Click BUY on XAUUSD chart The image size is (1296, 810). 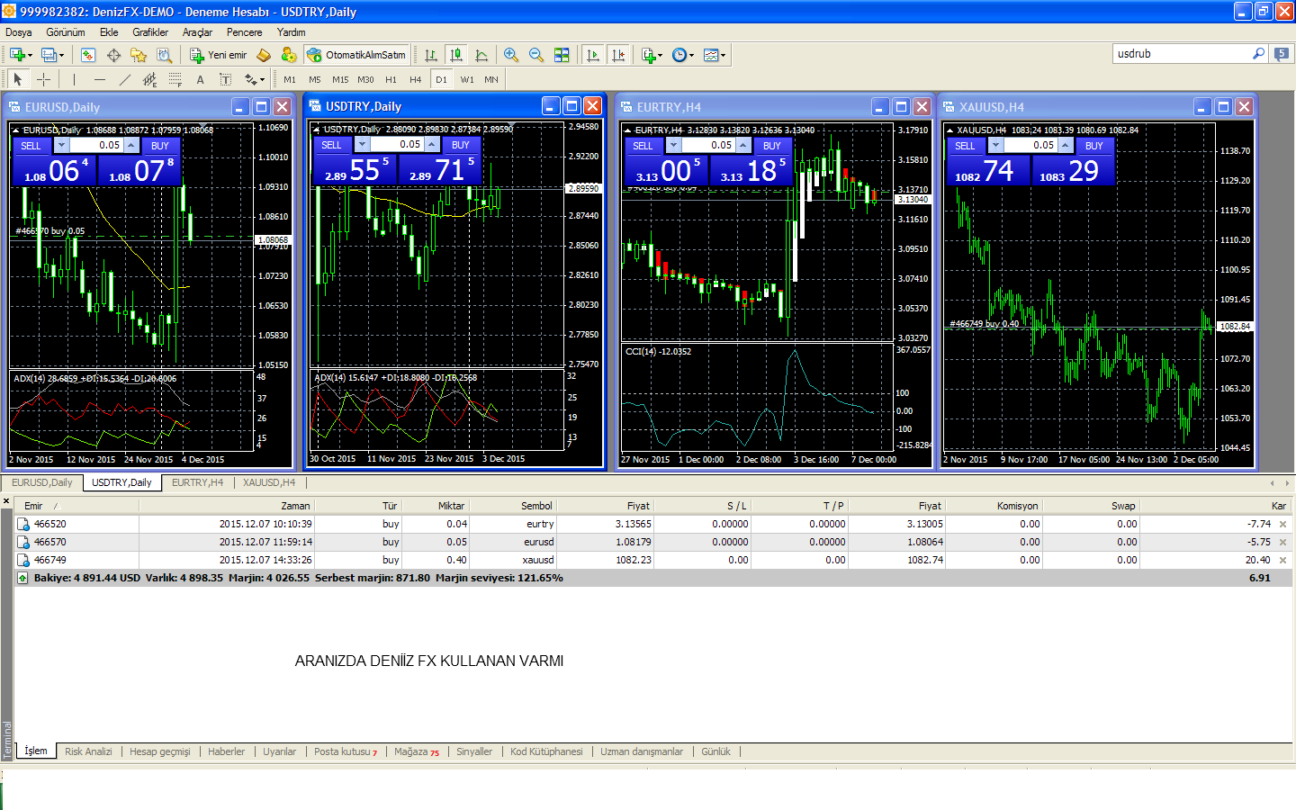coord(1094,146)
